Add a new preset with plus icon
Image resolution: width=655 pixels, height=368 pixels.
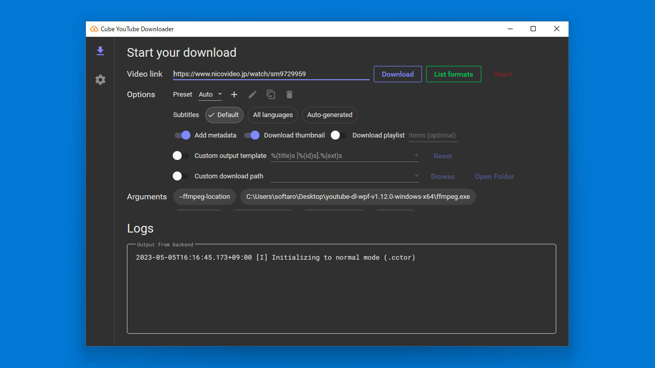[x=234, y=95]
